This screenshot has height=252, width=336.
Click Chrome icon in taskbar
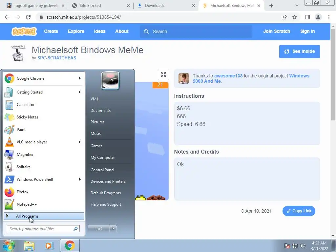pyautogui.click(x=70, y=246)
